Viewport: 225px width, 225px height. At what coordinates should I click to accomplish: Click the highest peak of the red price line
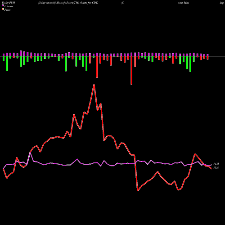pyautogui.click(x=94, y=85)
